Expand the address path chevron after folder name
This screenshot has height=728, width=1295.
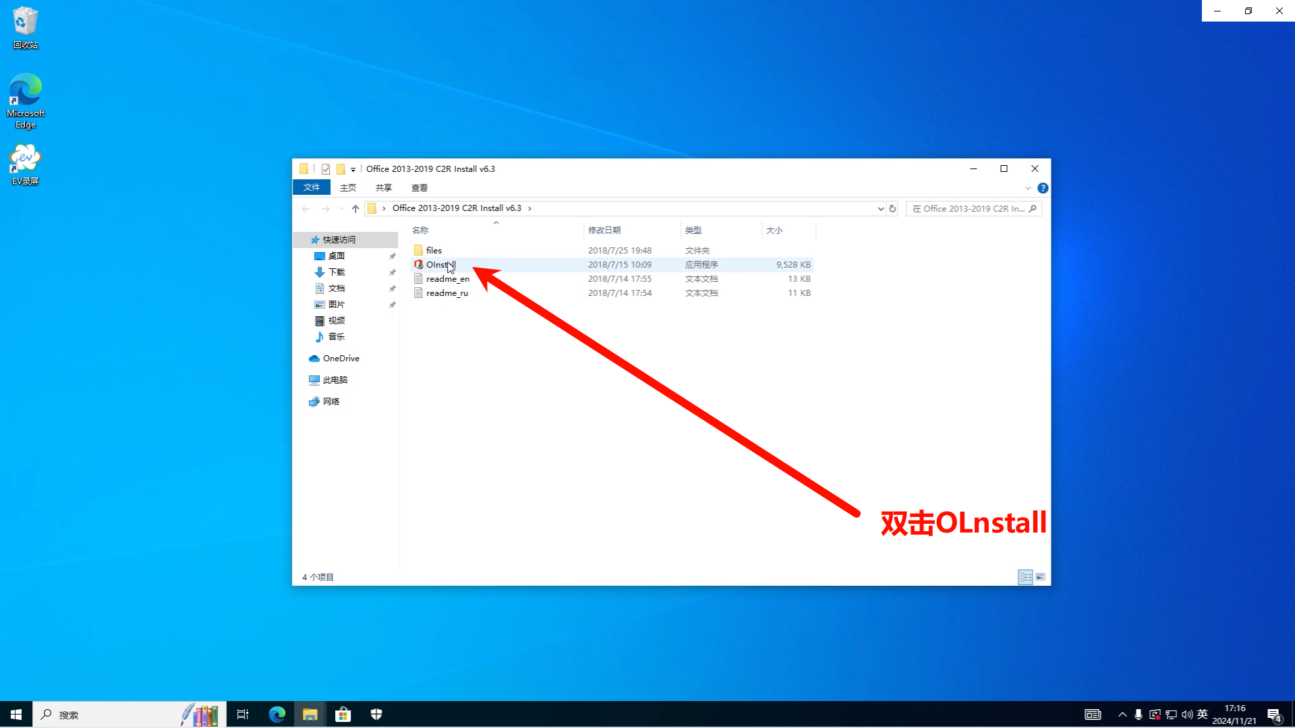[x=529, y=208]
